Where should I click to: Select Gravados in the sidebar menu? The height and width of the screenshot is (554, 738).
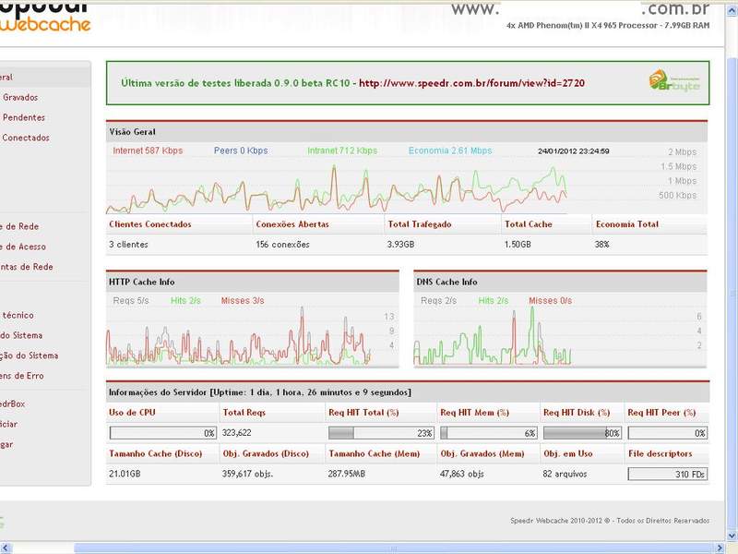[20, 98]
